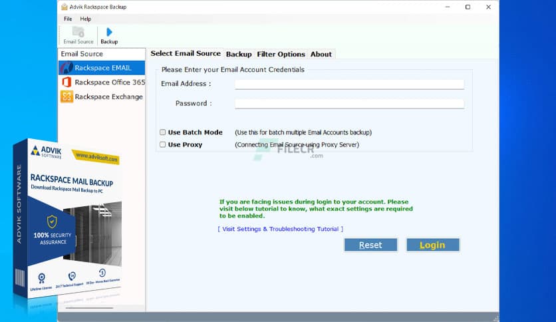The image size is (556, 322).
Task: Switch to the Select Email Source tab
Action: point(186,53)
